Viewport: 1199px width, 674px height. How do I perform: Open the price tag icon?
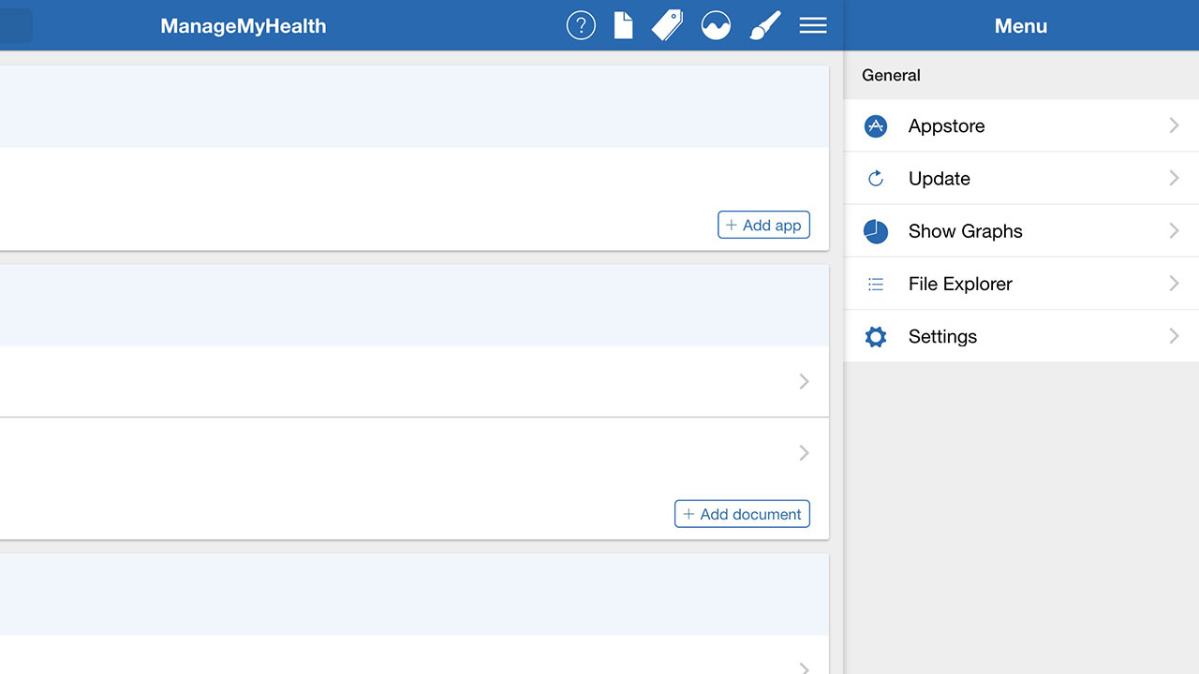[667, 25]
